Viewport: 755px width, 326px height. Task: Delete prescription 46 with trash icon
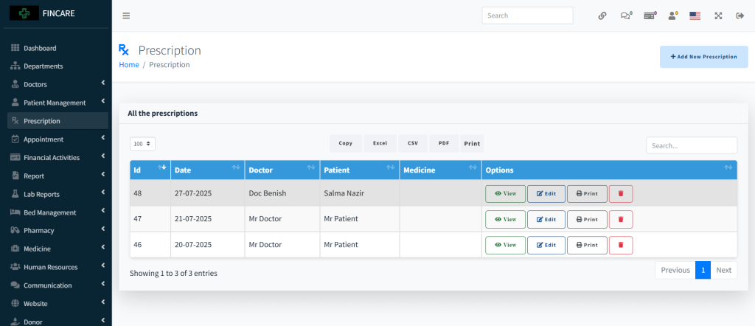pos(621,245)
